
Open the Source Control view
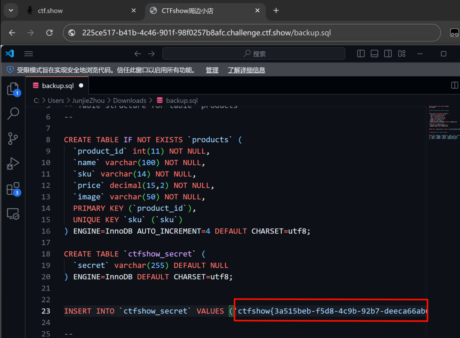pyautogui.click(x=13, y=138)
